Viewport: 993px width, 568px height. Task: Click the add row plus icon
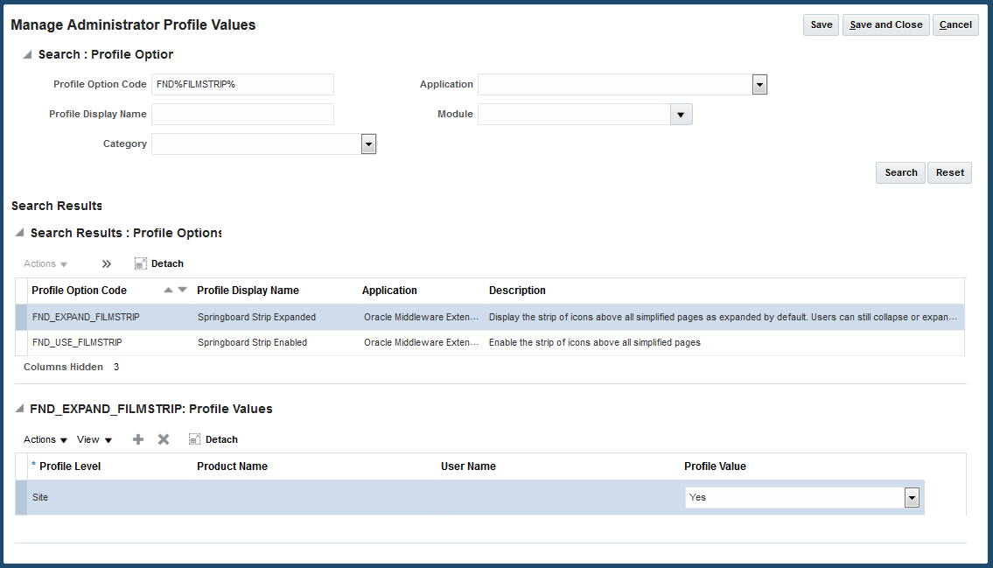coord(138,439)
